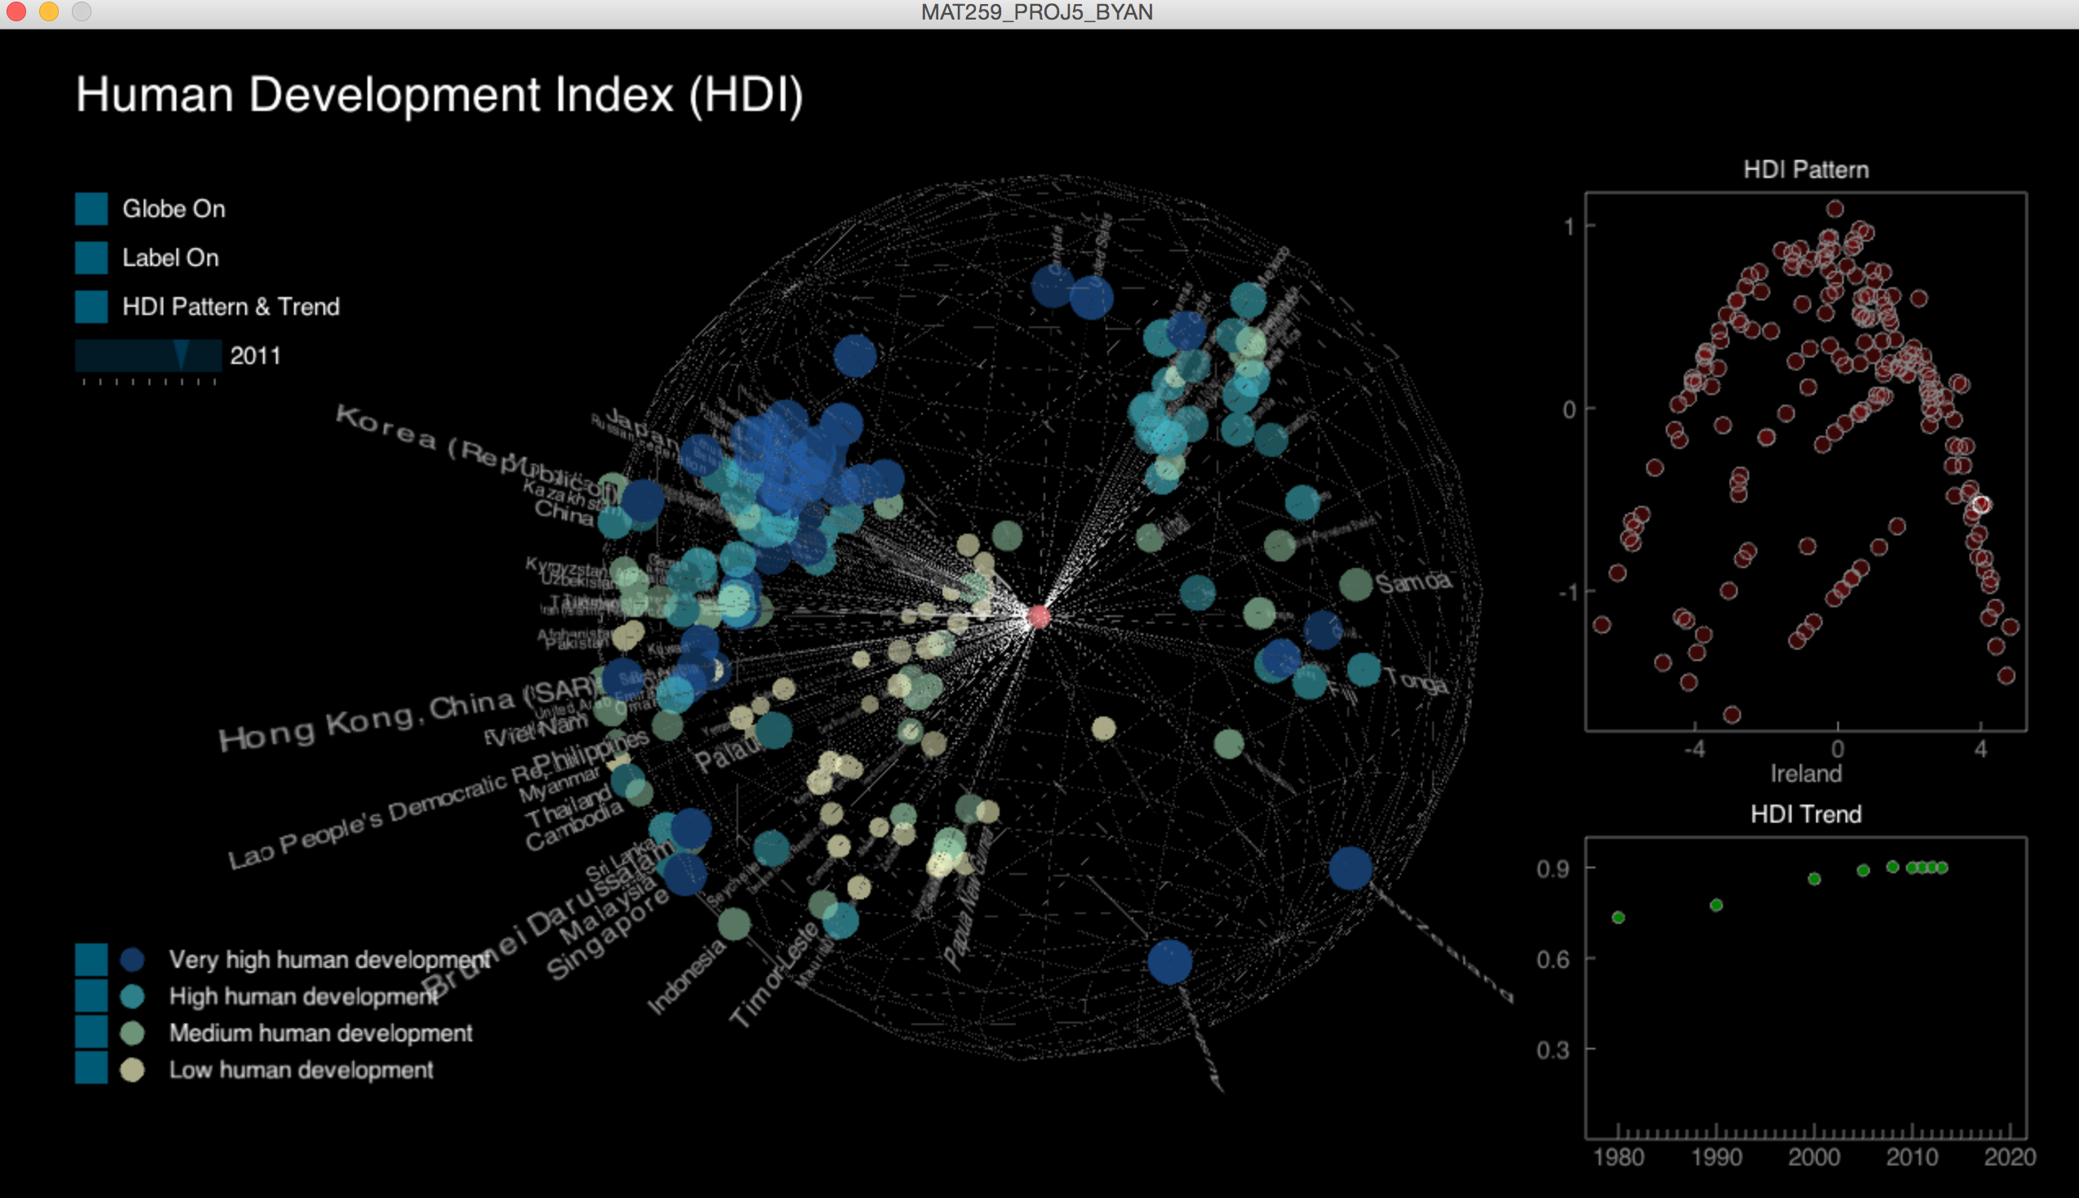2079x1198 pixels.
Task: Click the Palau country label
Action: (728, 755)
